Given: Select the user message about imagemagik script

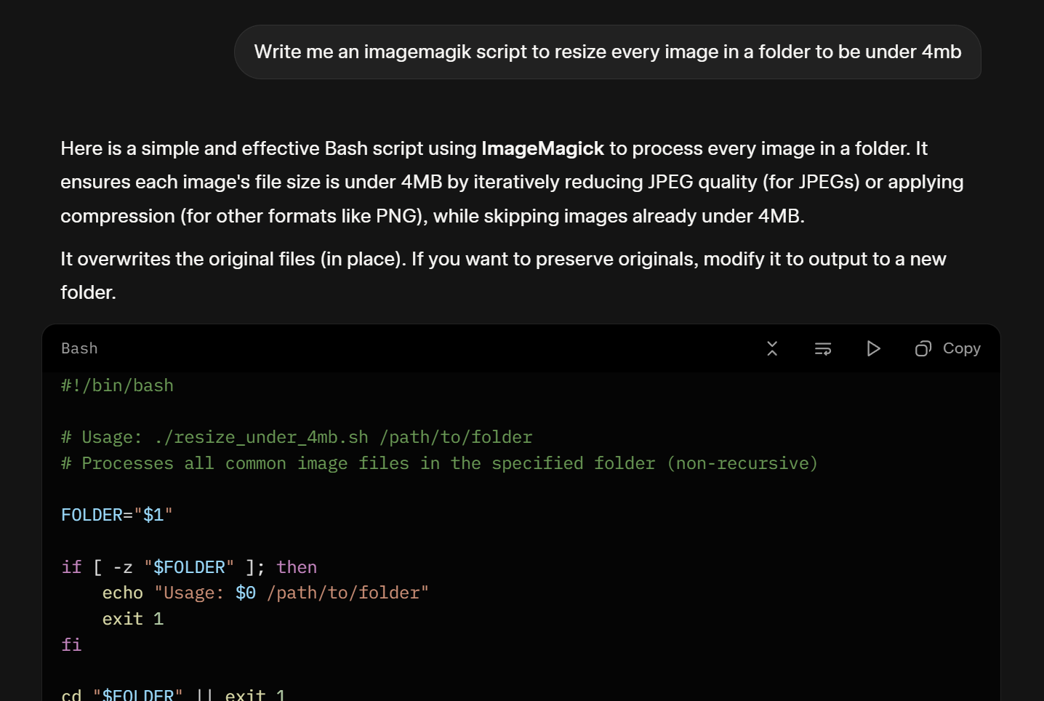Looking at the screenshot, I should [x=608, y=52].
